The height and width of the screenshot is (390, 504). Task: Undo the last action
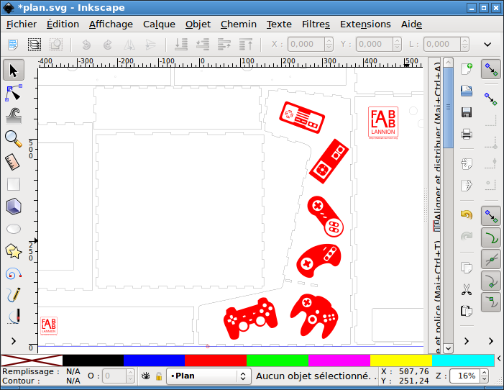coord(467,214)
